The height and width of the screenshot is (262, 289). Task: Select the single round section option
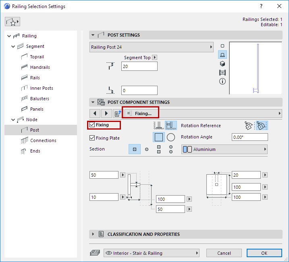(x=147, y=149)
